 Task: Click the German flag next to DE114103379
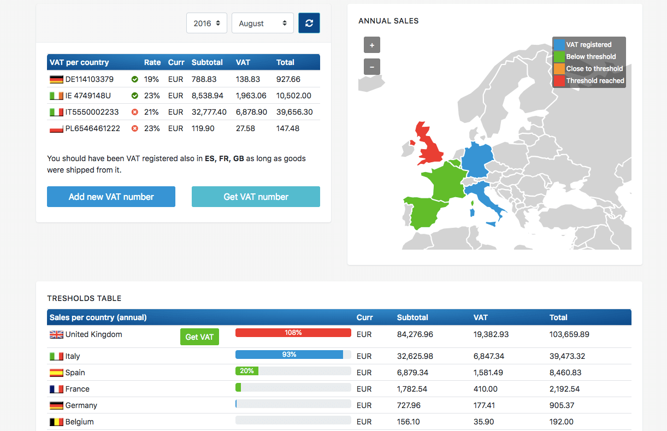[x=56, y=79]
